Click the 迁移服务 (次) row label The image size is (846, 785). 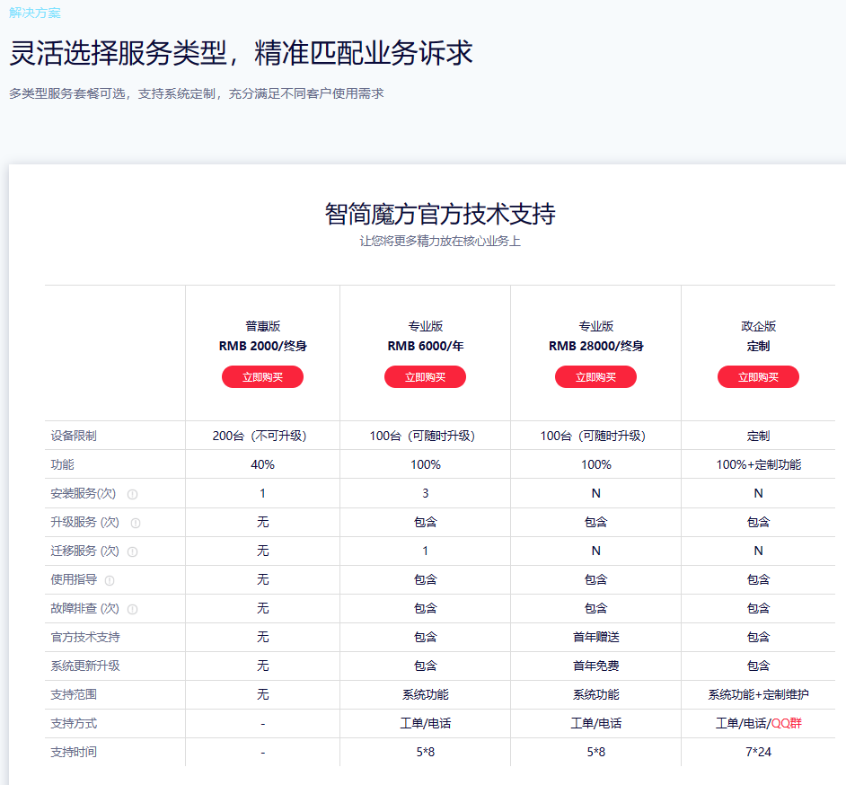(84, 551)
